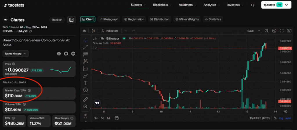The height and width of the screenshot is (130, 297).
Task: Toggle log scale on the chart
Action: [x=281, y=118]
